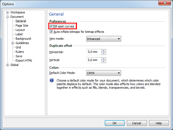Click the Horizontal offset input field
173x130 pixels.
(x=94, y=52)
